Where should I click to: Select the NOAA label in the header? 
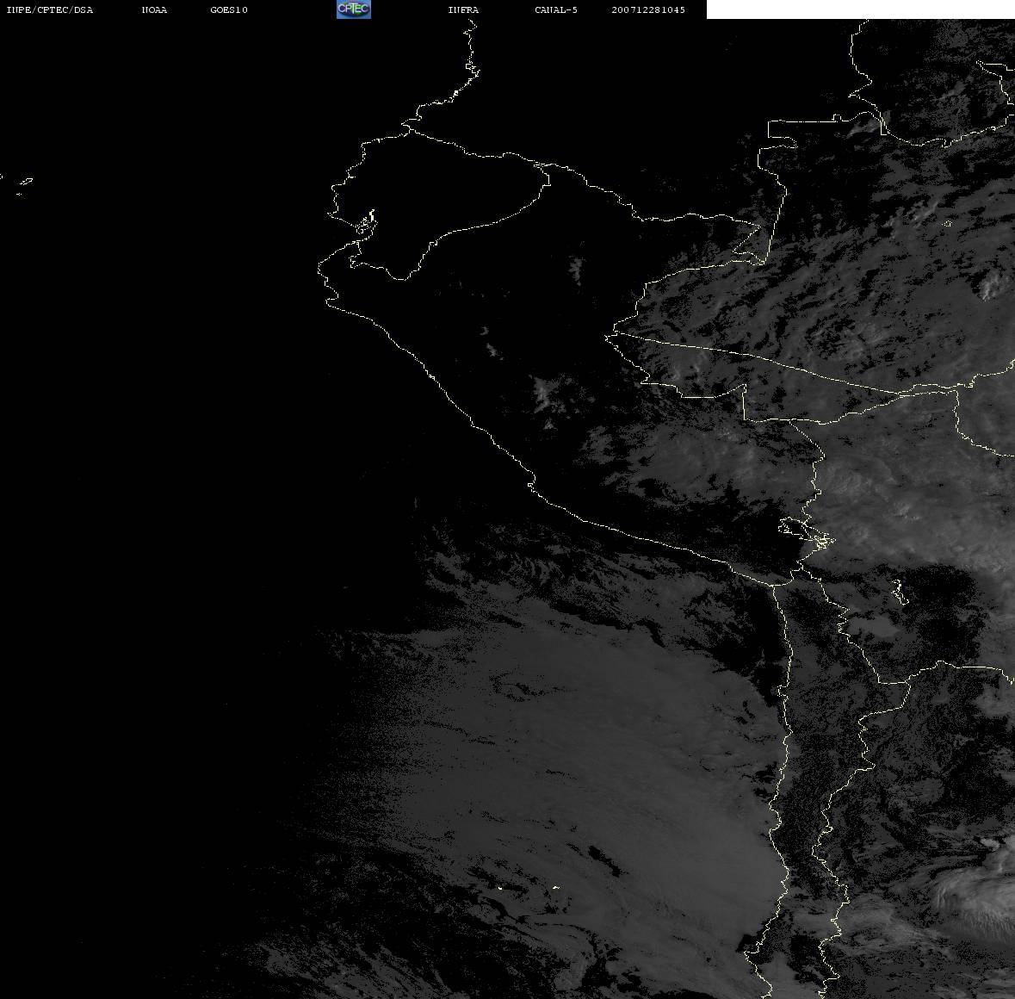click(154, 10)
